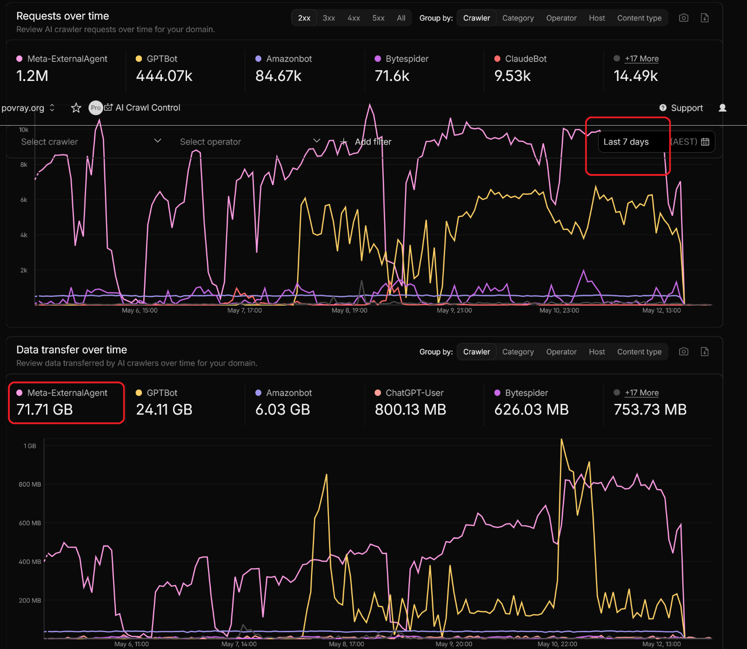Filter requests by 3xx status codes

point(329,18)
